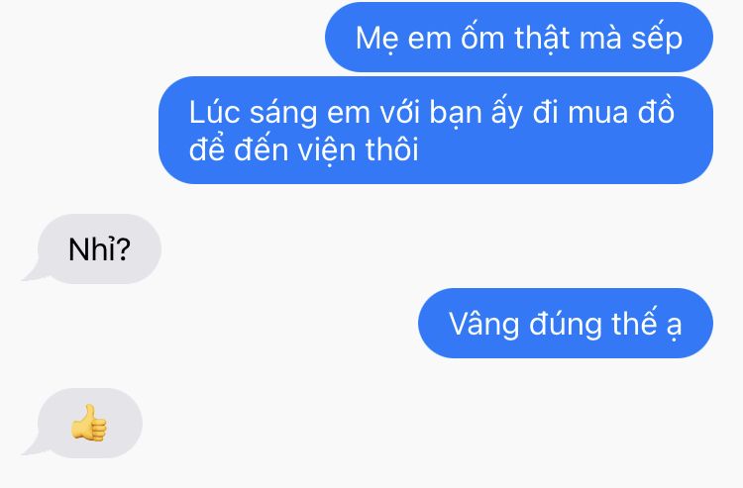Screen dimensions: 743x488
Task: Click "thế ạ" at the reply's end
Action: click(x=646, y=324)
